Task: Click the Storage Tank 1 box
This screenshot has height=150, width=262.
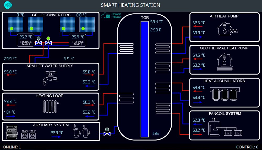Action: tap(26, 40)
